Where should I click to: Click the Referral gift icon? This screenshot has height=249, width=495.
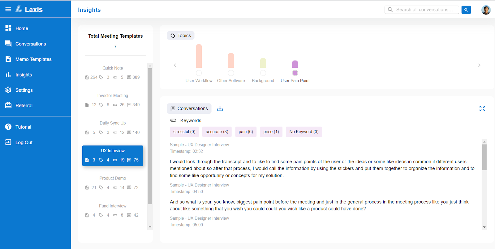(8, 105)
